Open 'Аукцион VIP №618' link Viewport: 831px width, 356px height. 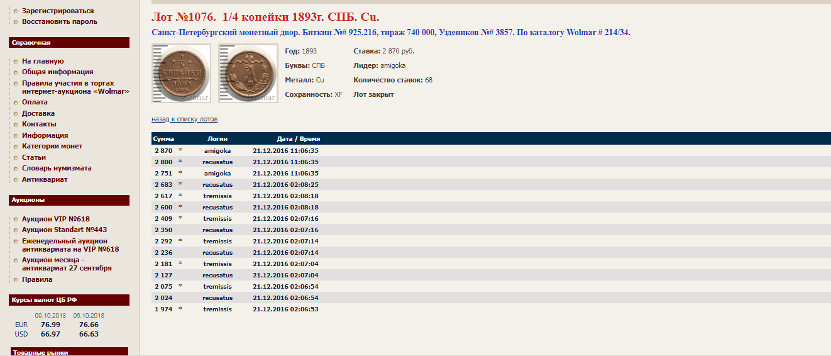pyautogui.click(x=56, y=220)
